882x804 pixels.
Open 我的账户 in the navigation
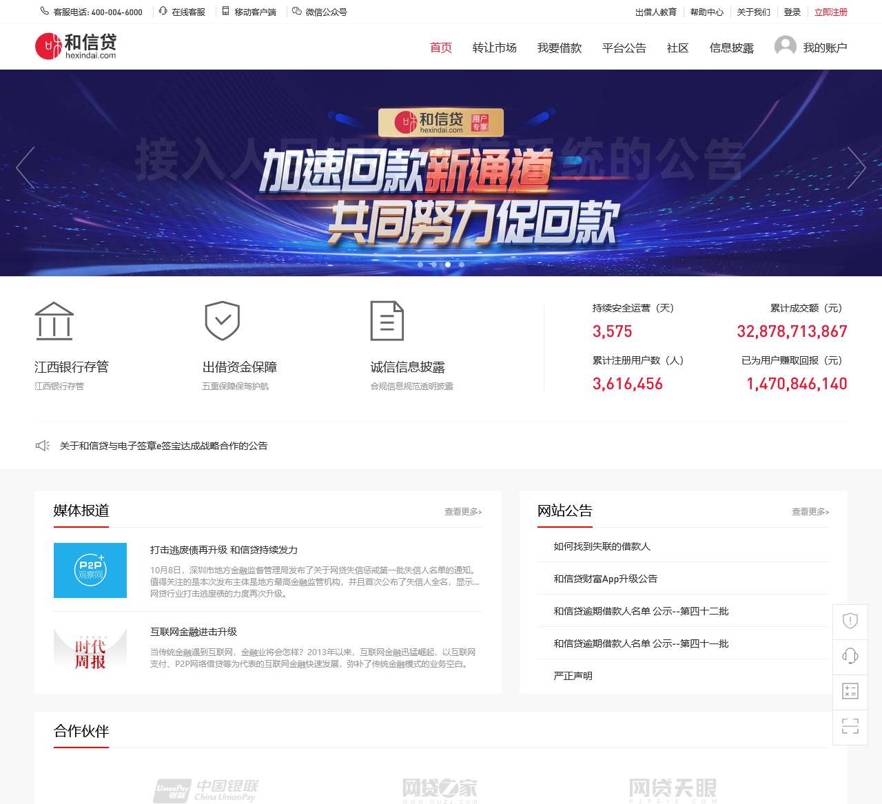tap(825, 48)
